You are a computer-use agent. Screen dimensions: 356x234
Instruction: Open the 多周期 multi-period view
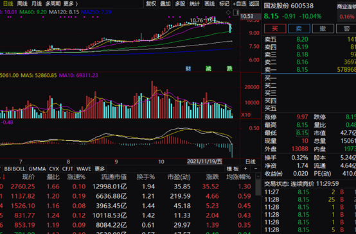53,4
